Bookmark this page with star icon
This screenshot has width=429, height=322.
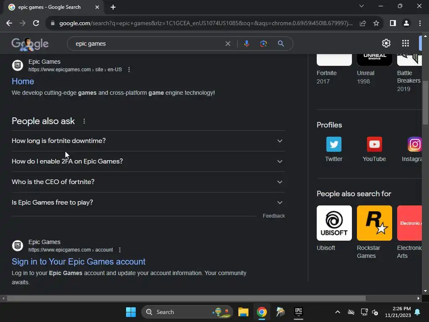(376, 23)
